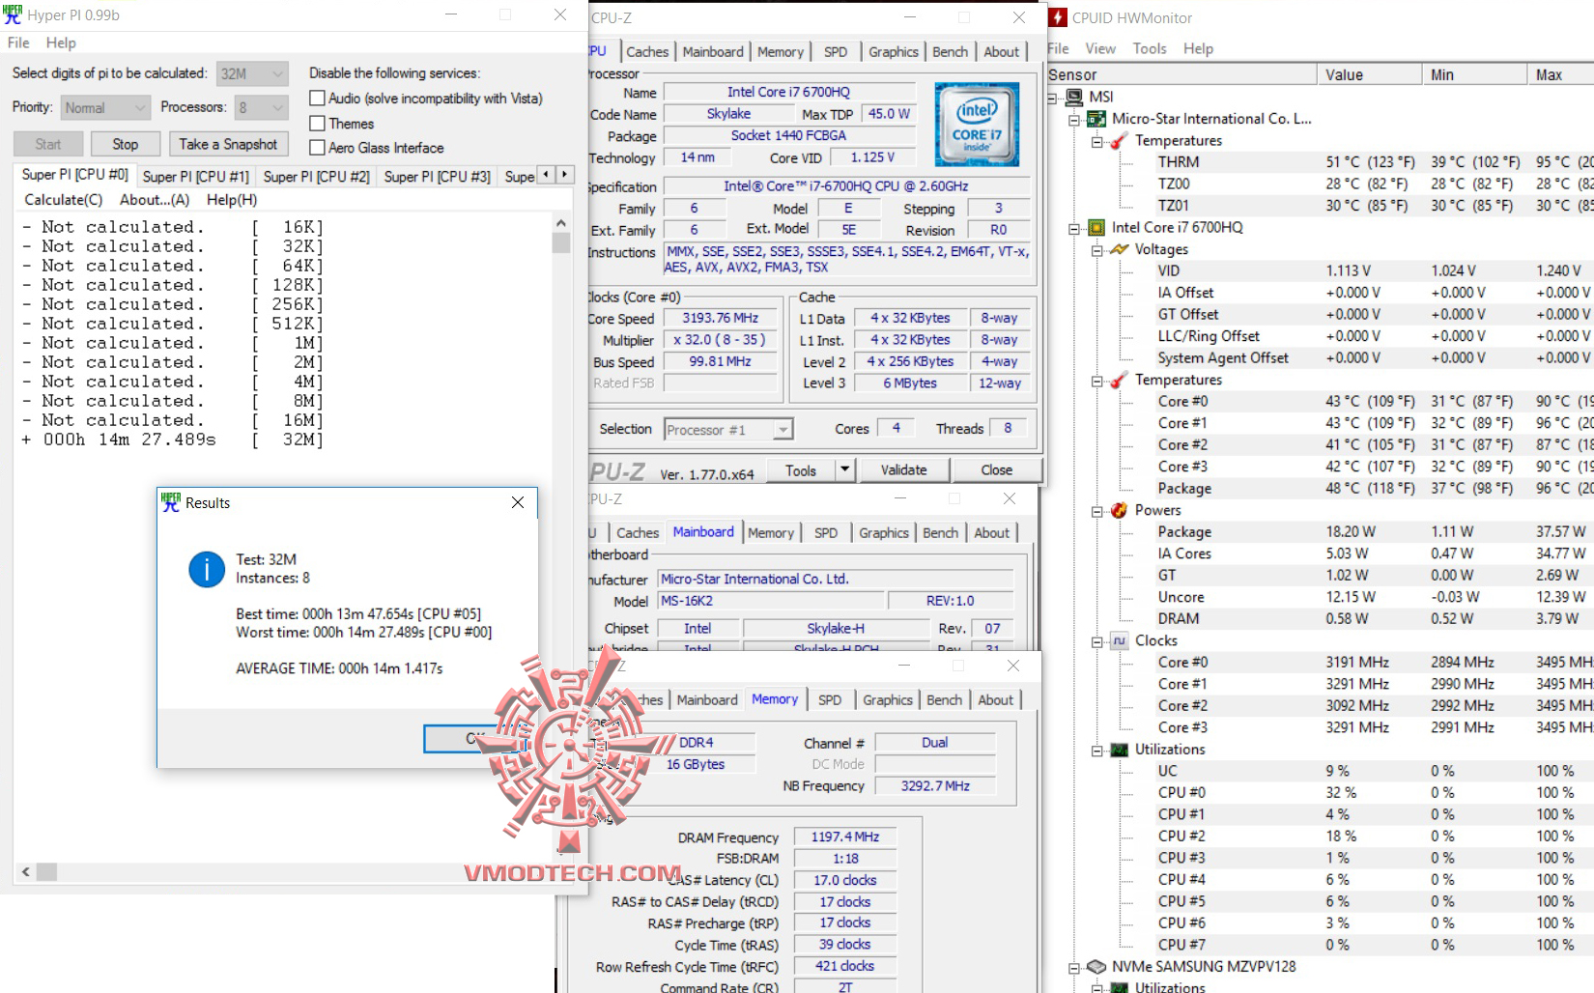Collapse the MSI root tree node
This screenshot has width=1594, height=993.
point(1052,98)
